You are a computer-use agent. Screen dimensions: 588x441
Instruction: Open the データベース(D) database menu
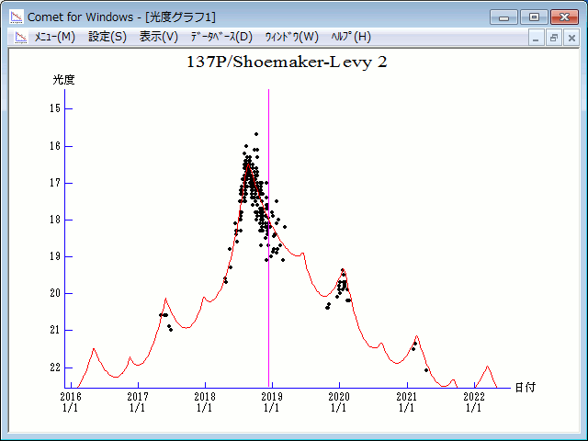(220, 37)
